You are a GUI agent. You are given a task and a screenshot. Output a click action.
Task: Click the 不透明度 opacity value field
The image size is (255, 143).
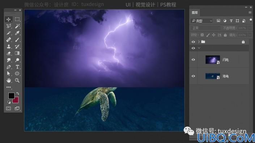243,28
